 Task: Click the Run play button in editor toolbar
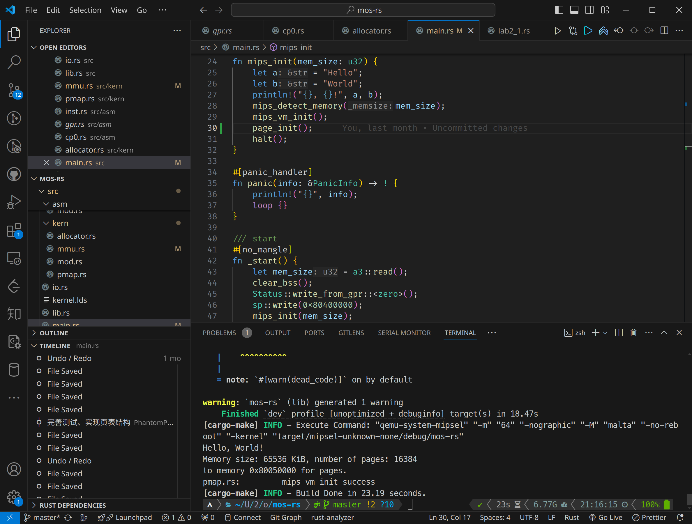pyautogui.click(x=557, y=31)
